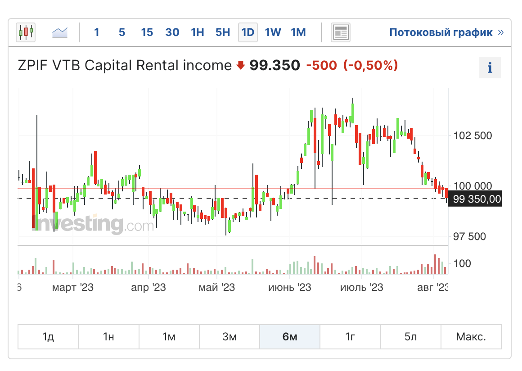Select the 1D interval button
Viewport: 522px width, 371px height.
click(x=247, y=32)
